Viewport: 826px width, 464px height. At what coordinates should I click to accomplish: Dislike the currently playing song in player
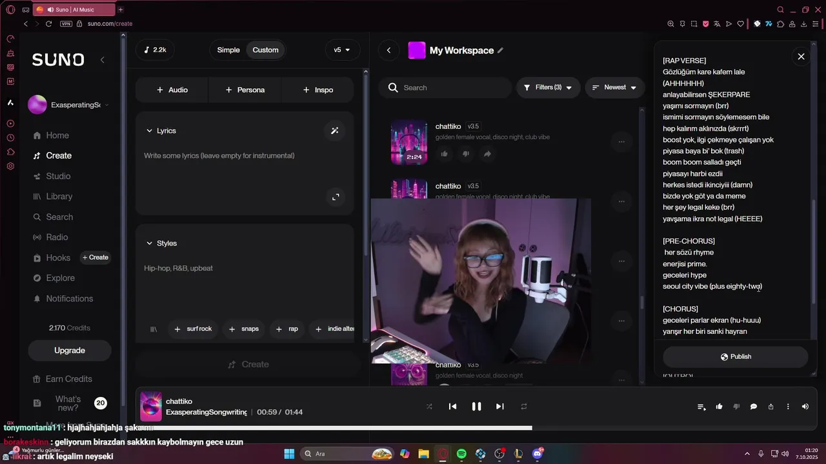736,407
